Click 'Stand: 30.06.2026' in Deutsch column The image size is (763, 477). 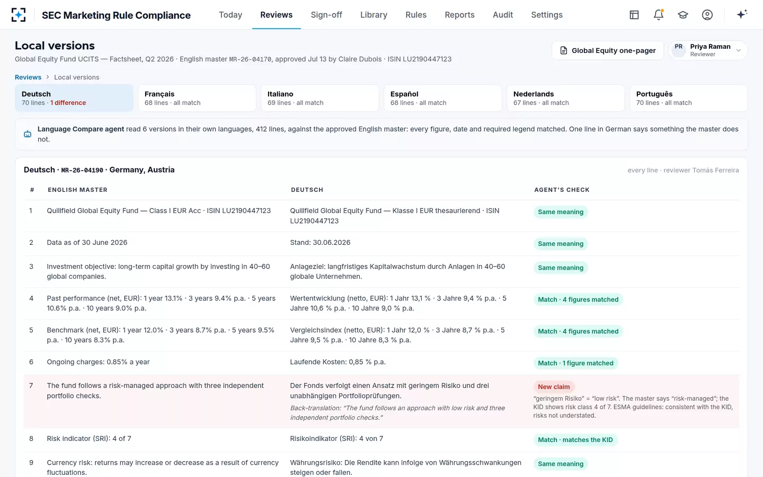[320, 243]
